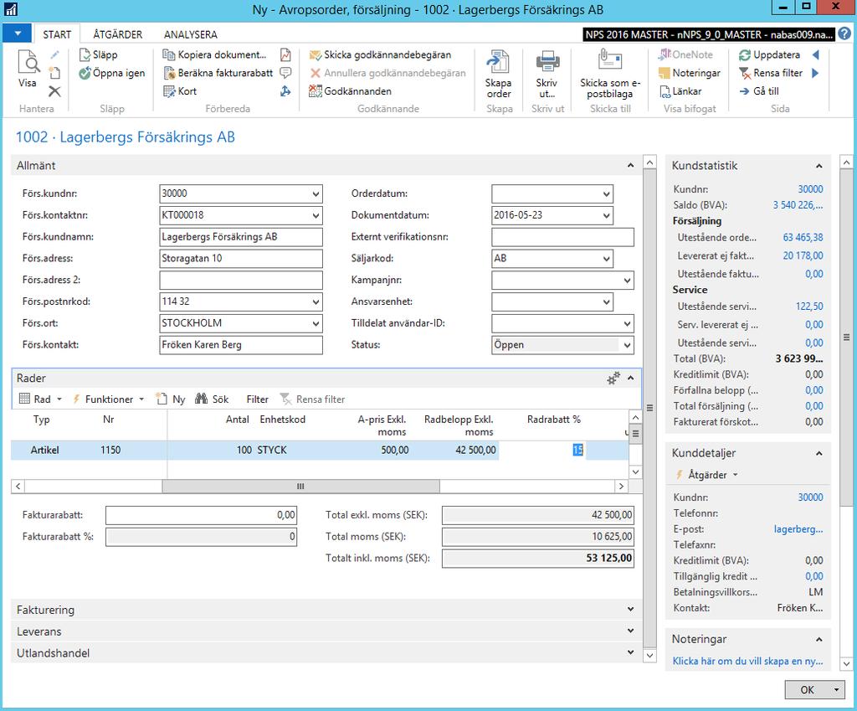This screenshot has width=857, height=711.
Task: Click Länkar in the ribbon
Action: point(680,91)
